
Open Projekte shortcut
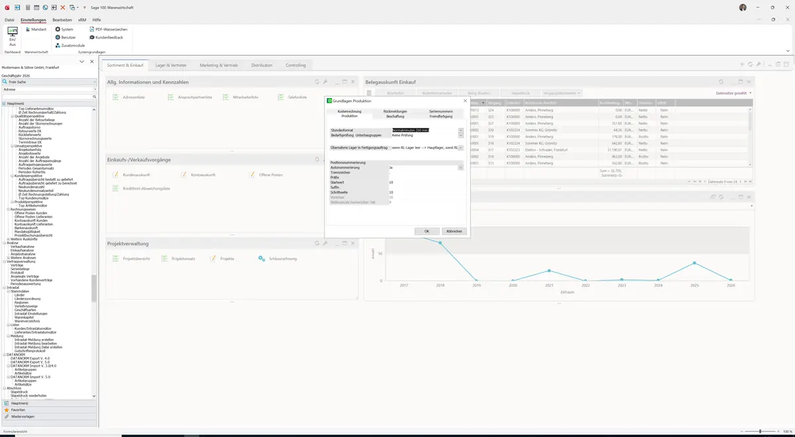pyautogui.click(x=223, y=259)
